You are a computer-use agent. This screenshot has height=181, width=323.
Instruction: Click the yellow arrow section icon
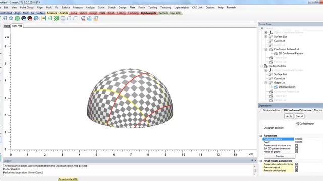44,18
